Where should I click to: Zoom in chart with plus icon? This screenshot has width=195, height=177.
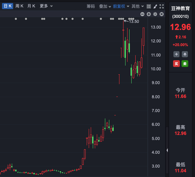click(149, 14)
